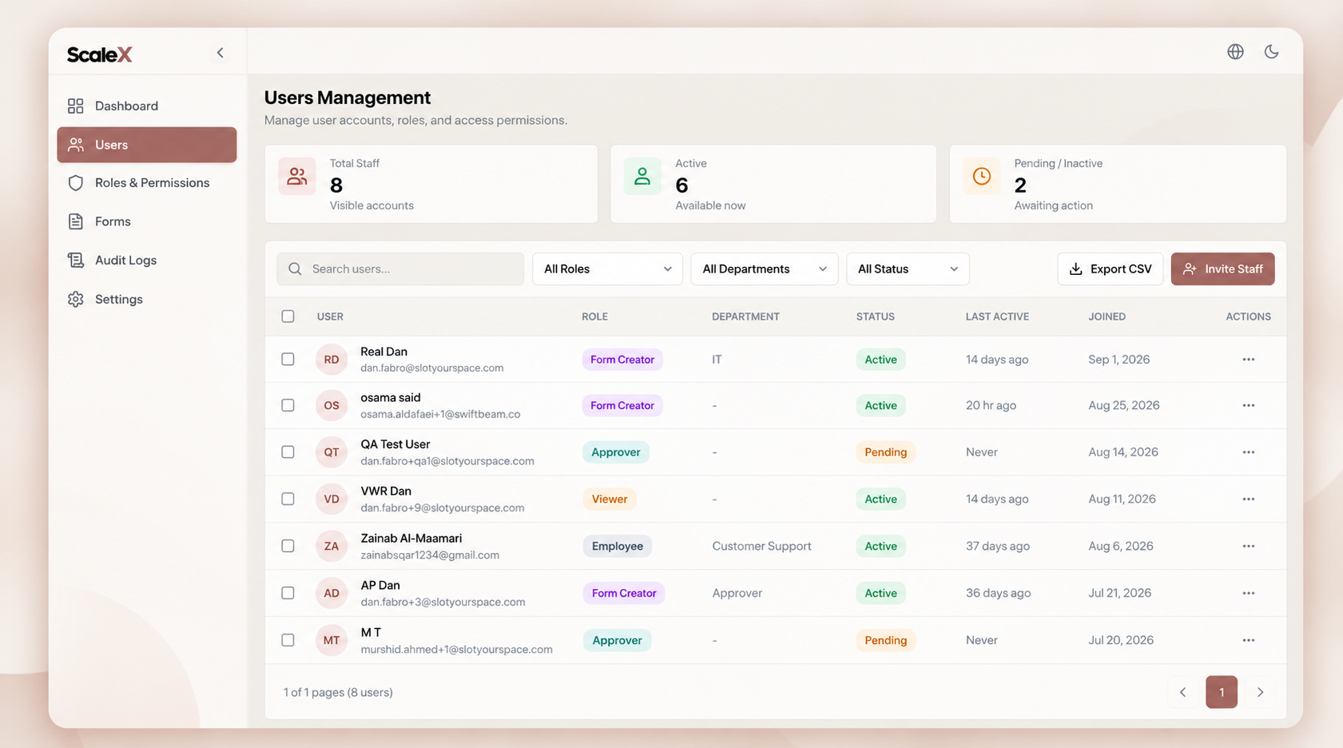Click the Export CSV button
The height and width of the screenshot is (748, 1343).
1110,269
